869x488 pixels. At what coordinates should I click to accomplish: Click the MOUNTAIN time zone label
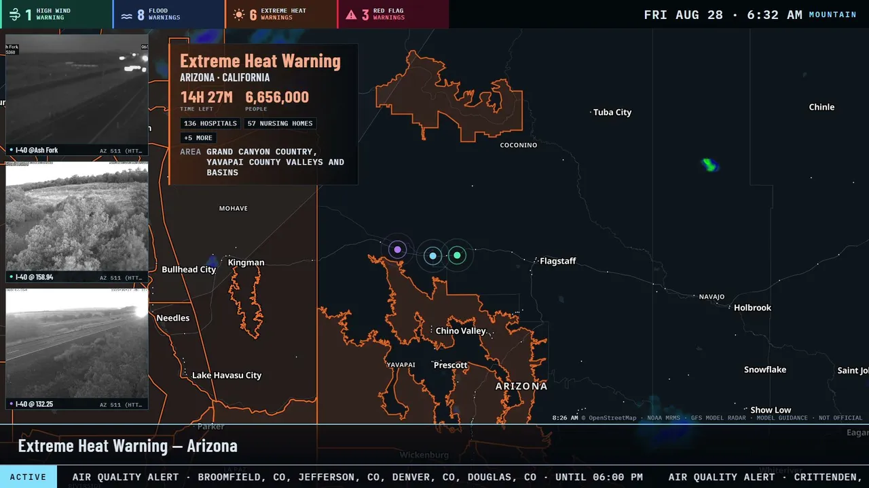(832, 15)
